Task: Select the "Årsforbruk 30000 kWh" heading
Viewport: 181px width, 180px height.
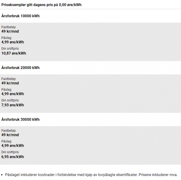Action: click(20, 119)
